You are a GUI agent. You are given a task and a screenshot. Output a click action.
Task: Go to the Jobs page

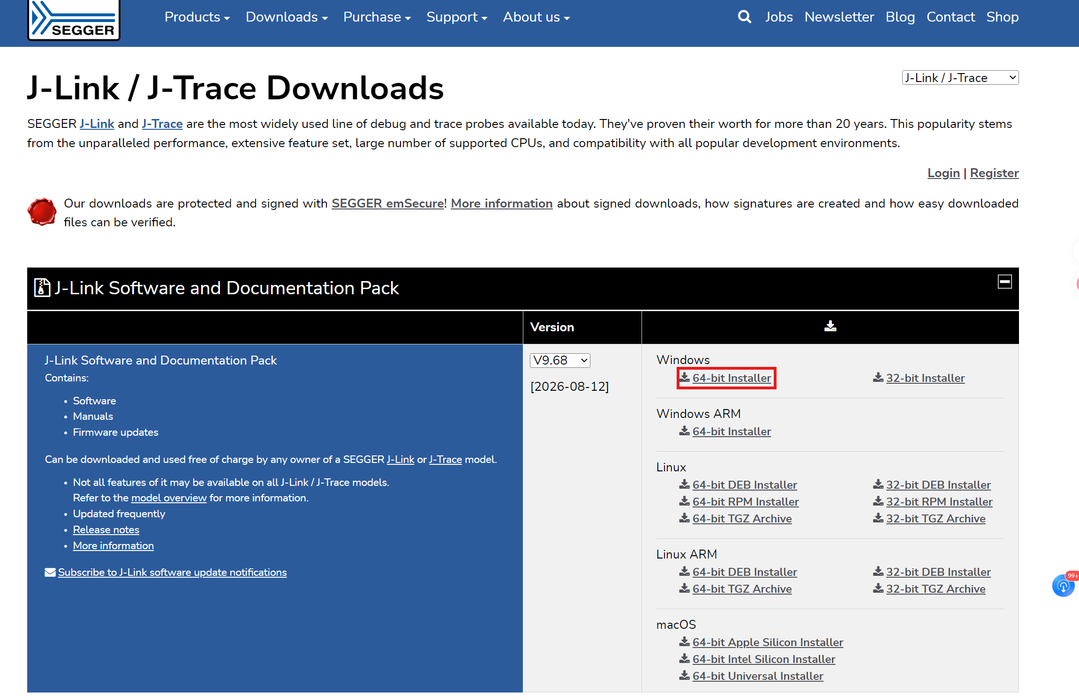coord(779,17)
